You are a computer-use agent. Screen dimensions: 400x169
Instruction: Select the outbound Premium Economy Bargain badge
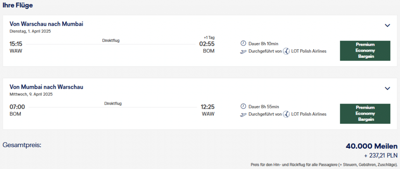[x=365, y=50]
